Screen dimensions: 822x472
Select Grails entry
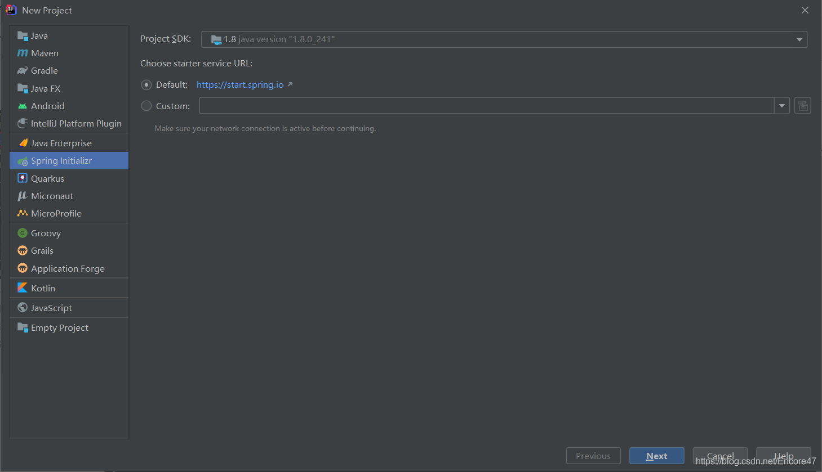(x=69, y=250)
